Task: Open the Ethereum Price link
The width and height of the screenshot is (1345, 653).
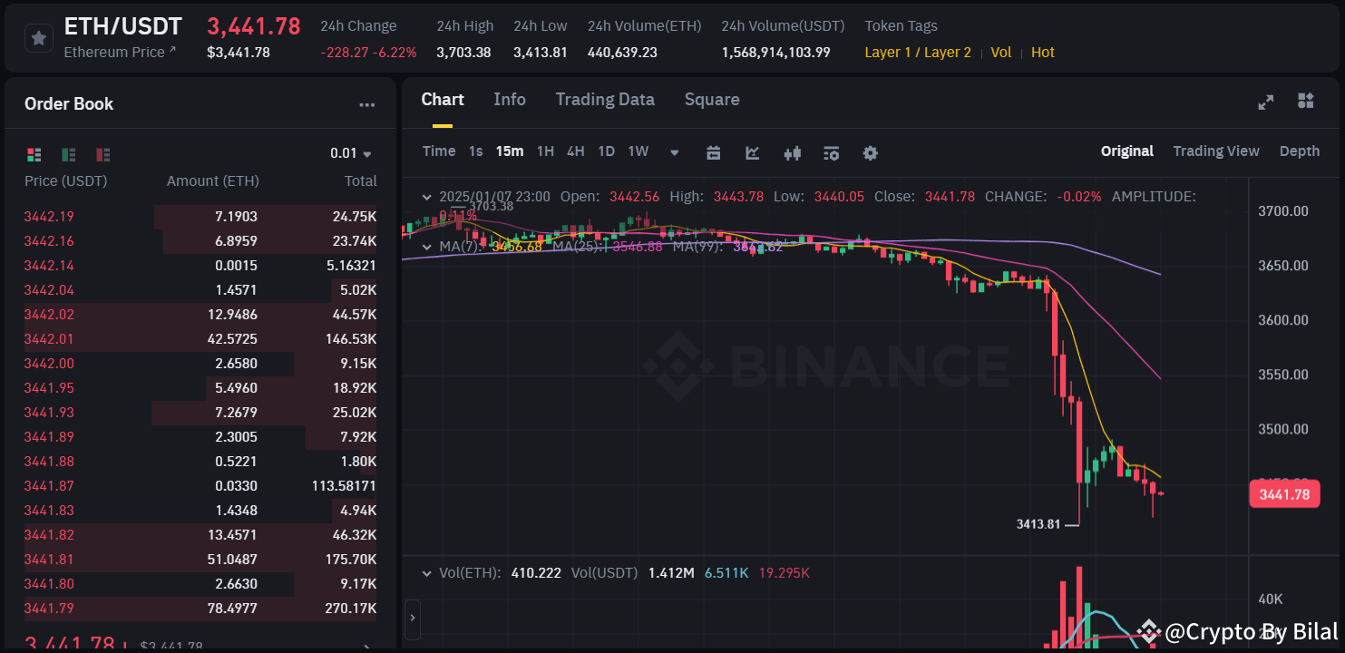Action: 120,53
